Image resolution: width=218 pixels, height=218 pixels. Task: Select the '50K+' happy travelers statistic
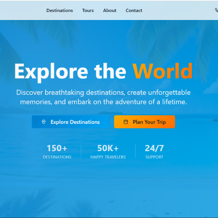click(108, 148)
